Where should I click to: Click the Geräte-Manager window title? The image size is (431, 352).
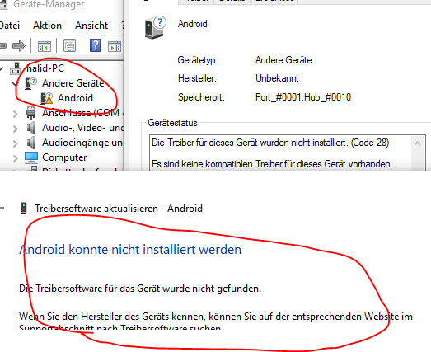[x=49, y=4]
